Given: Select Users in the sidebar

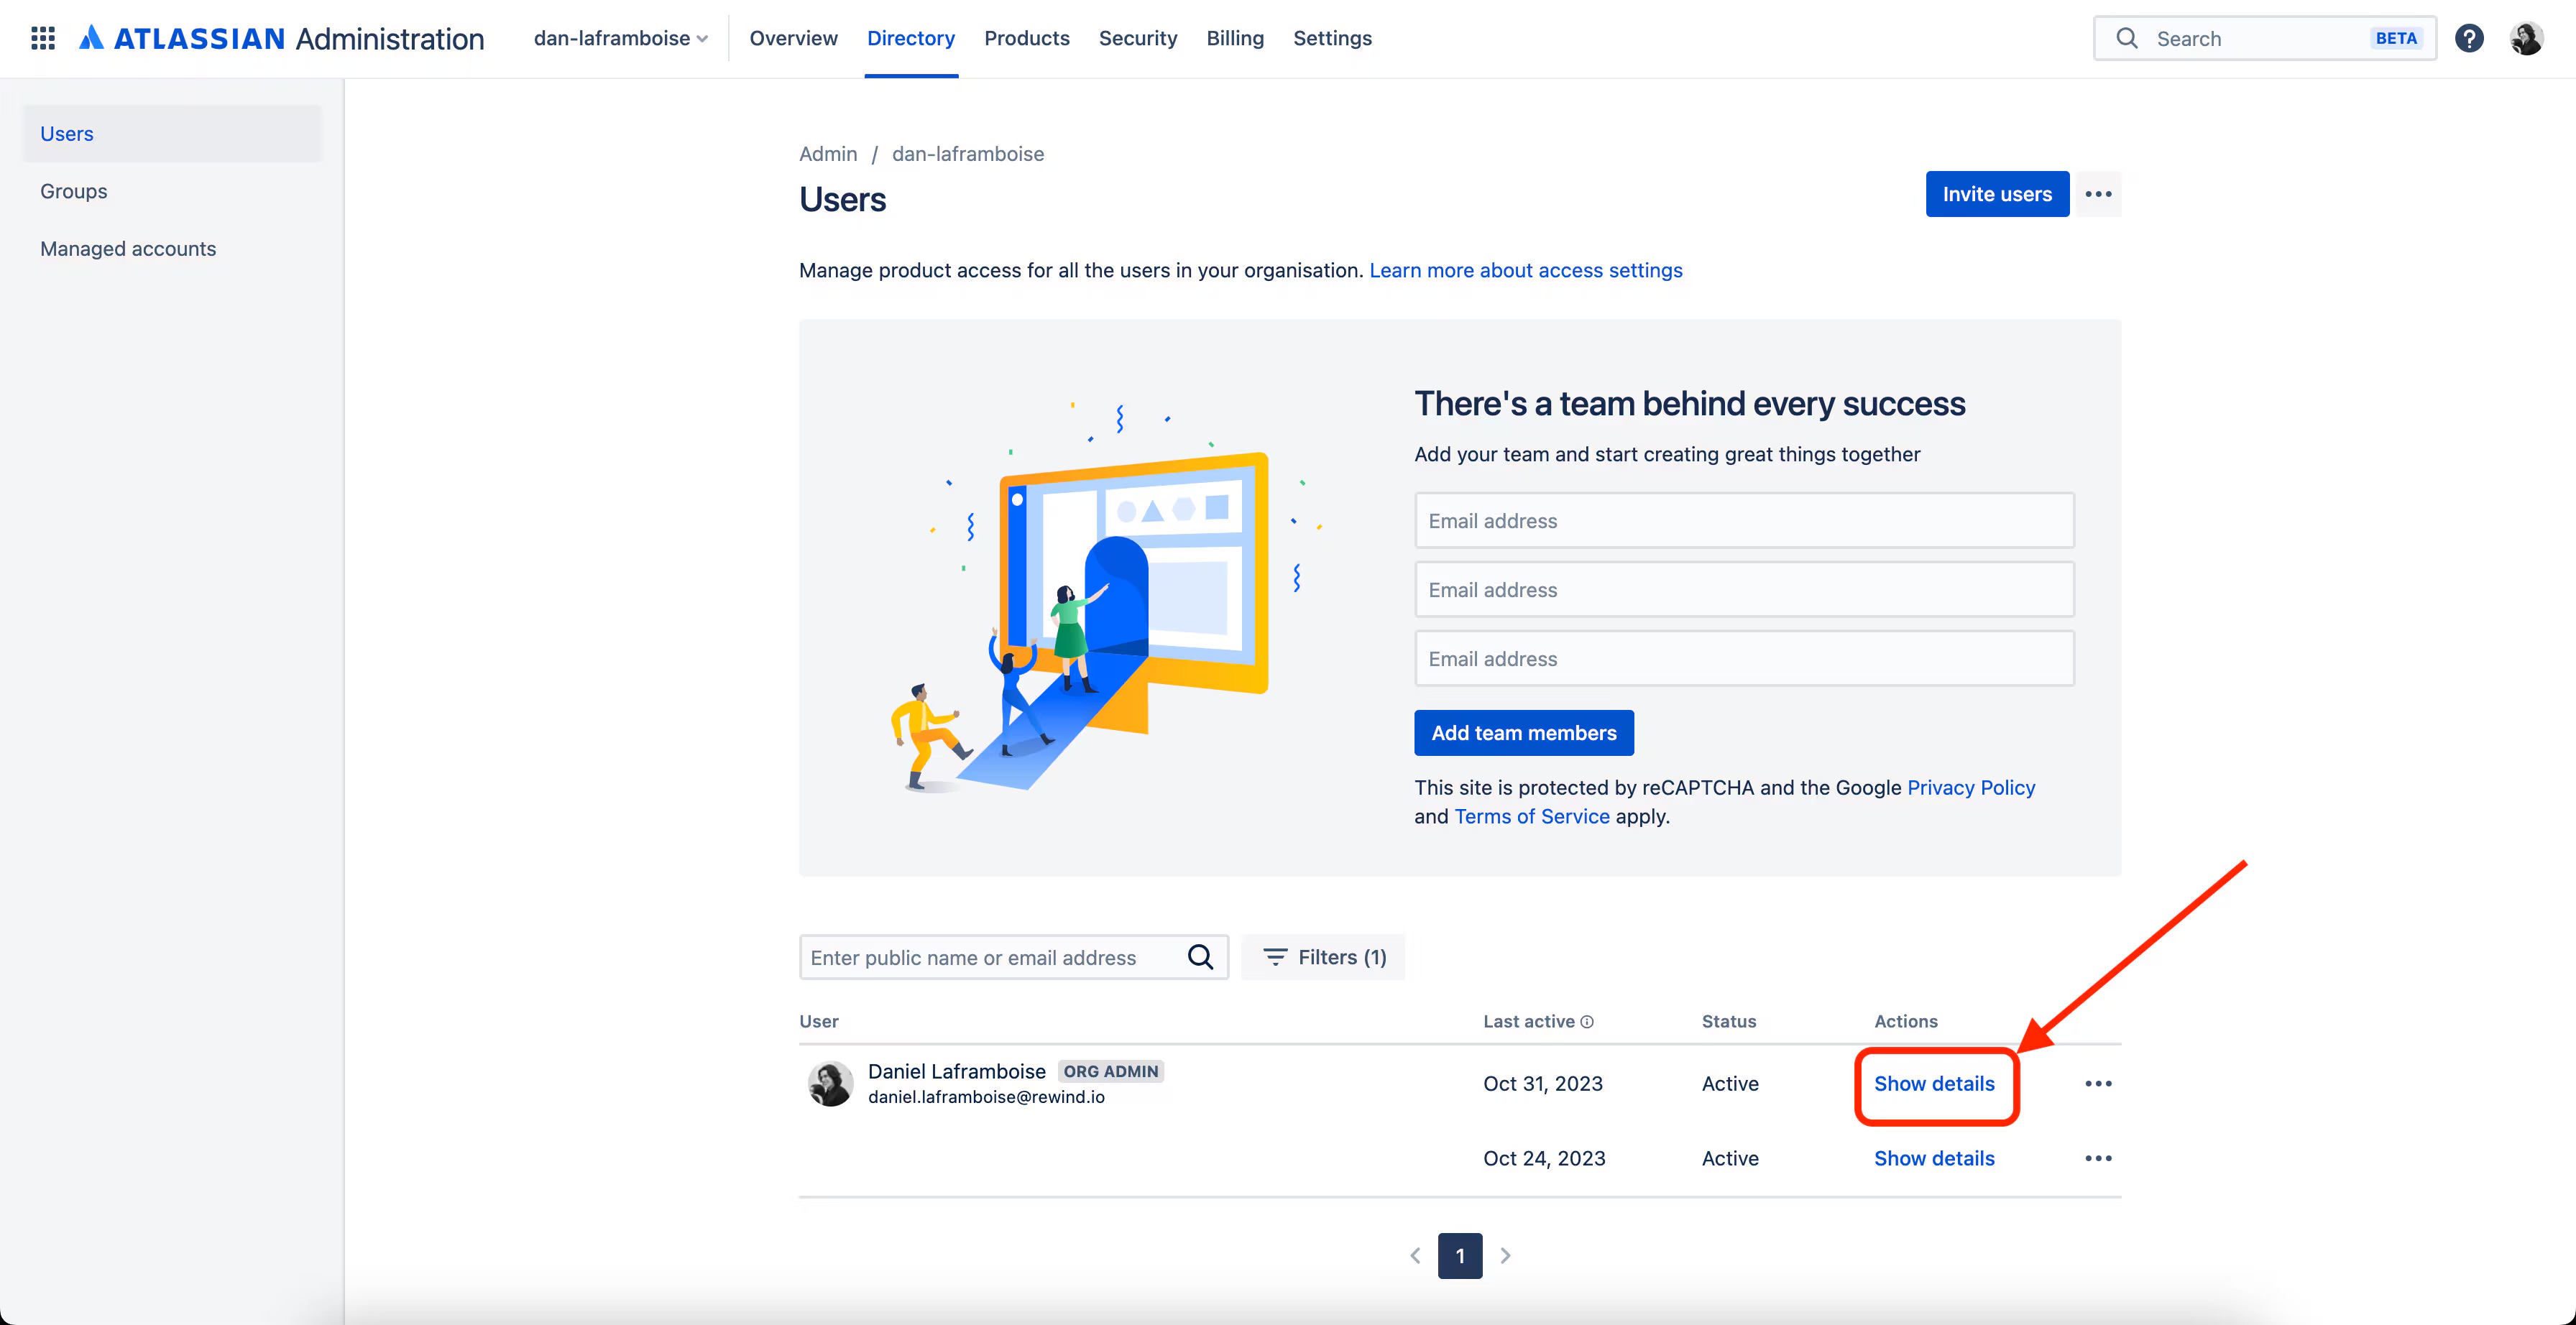Looking at the screenshot, I should coord(172,133).
